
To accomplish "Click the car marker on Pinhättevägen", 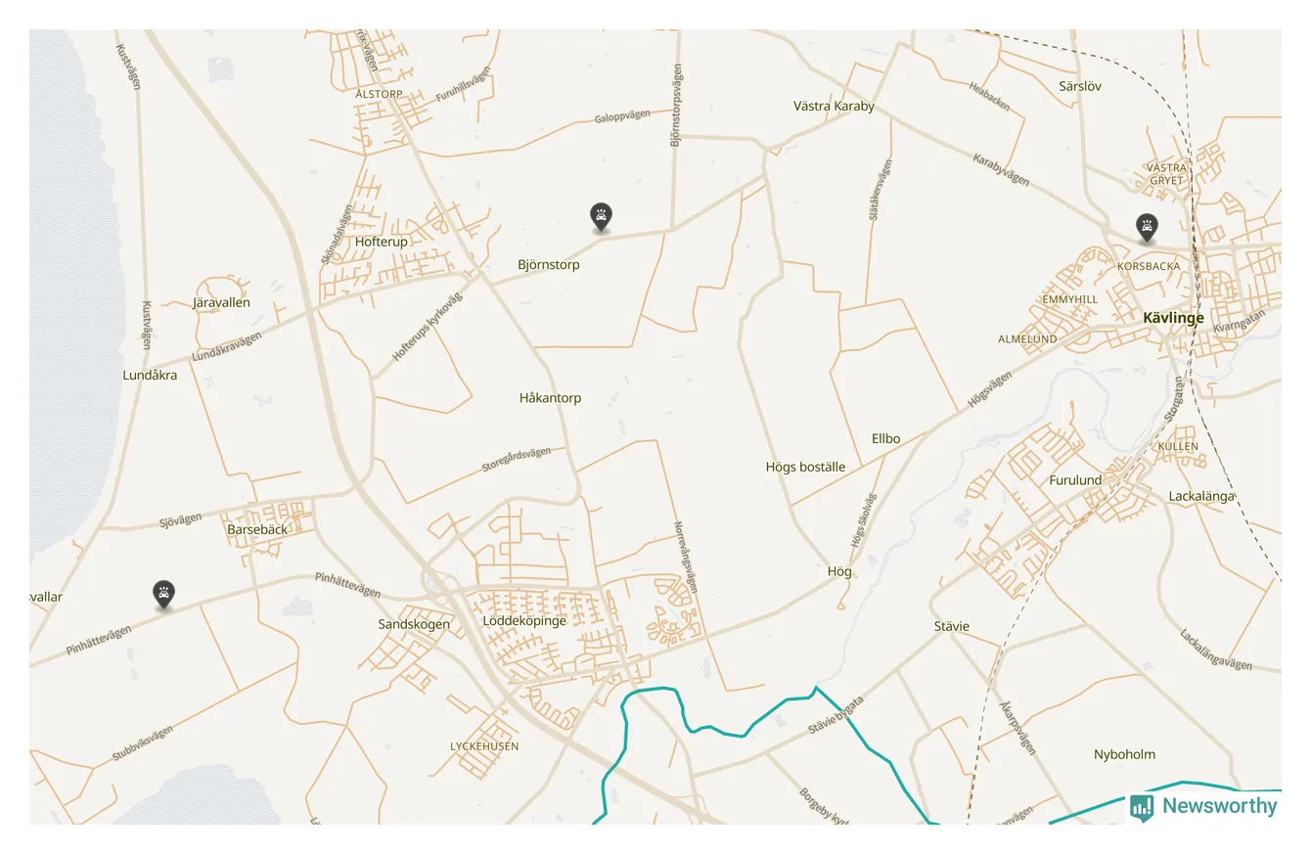I will point(163,595).
